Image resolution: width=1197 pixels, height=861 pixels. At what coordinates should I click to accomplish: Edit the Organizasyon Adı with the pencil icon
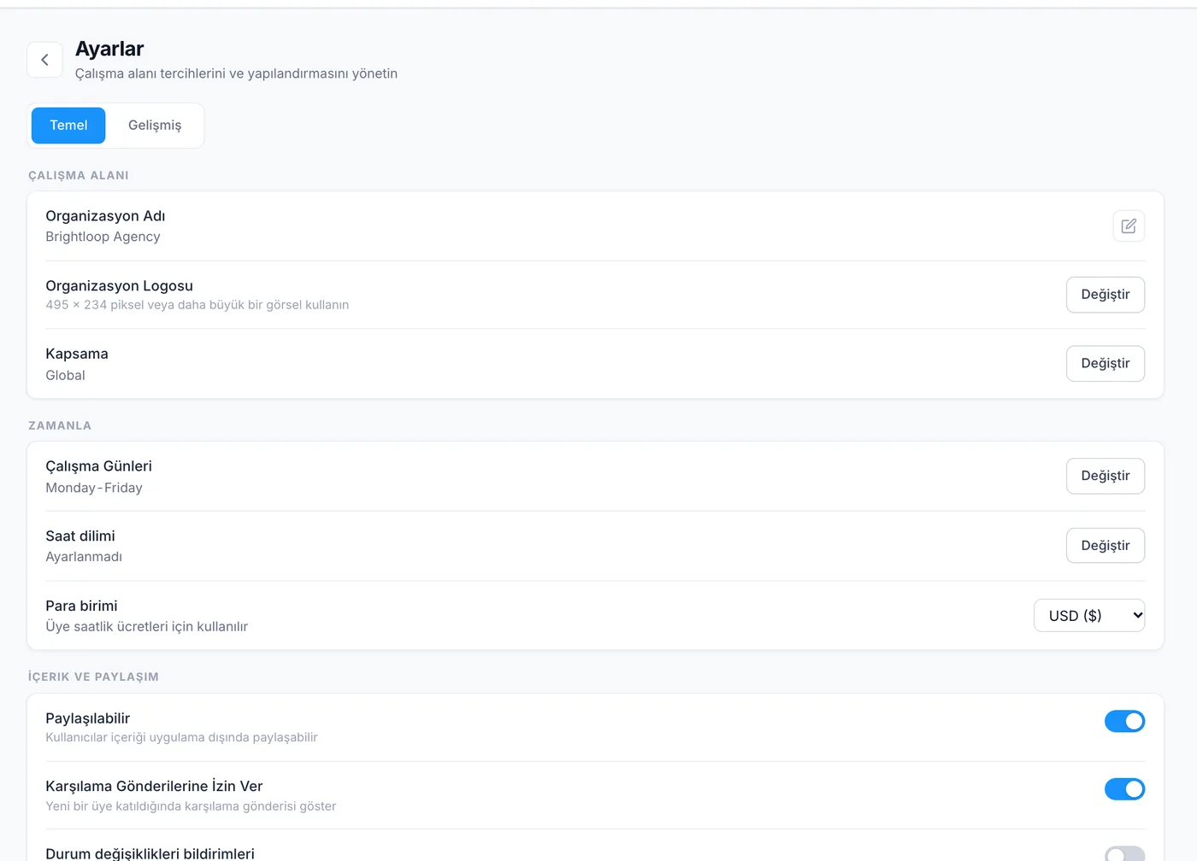pyautogui.click(x=1129, y=226)
